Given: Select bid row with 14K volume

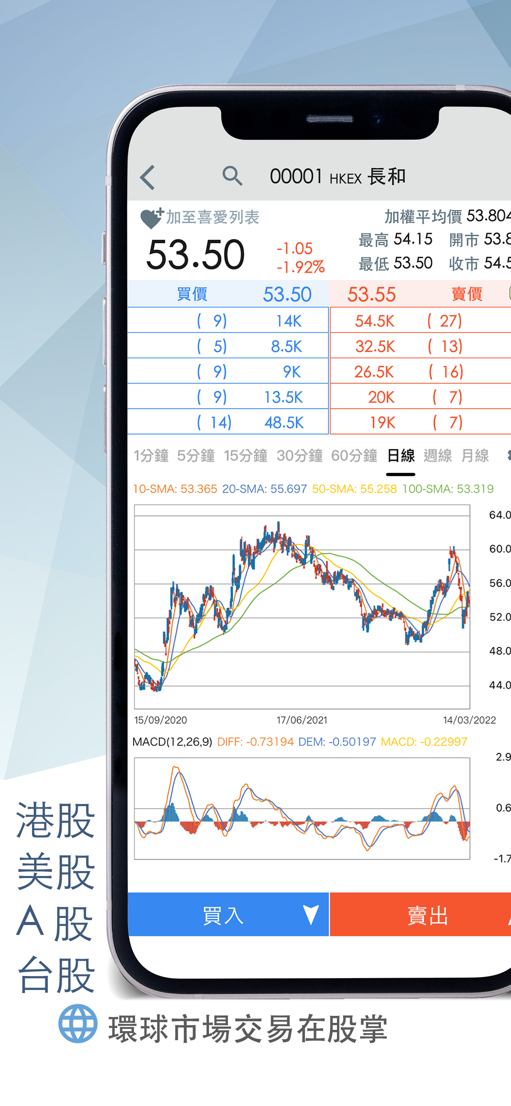Looking at the screenshot, I should 228,320.
